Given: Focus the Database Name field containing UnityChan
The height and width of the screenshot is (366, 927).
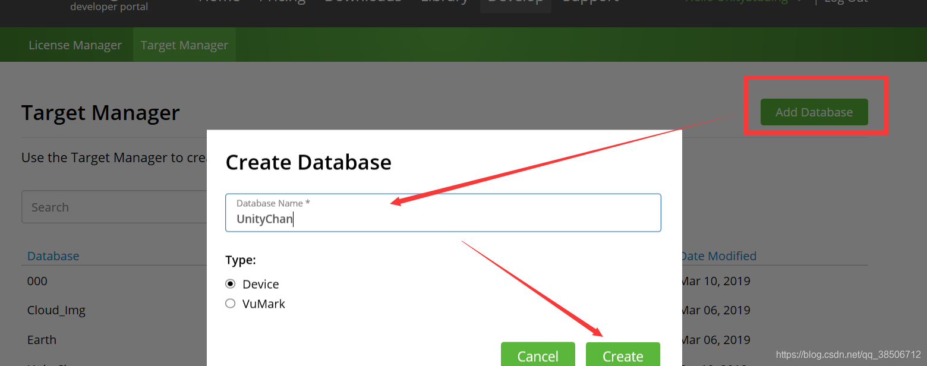Looking at the screenshot, I should tap(443, 213).
